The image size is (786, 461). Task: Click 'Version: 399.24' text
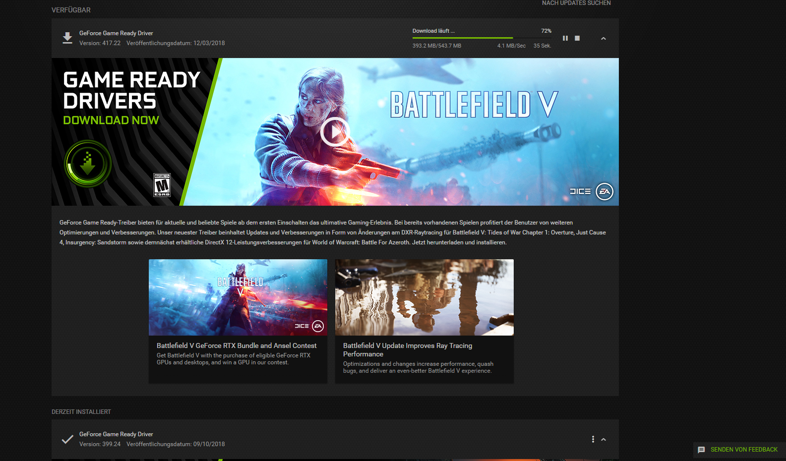(x=100, y=444)
